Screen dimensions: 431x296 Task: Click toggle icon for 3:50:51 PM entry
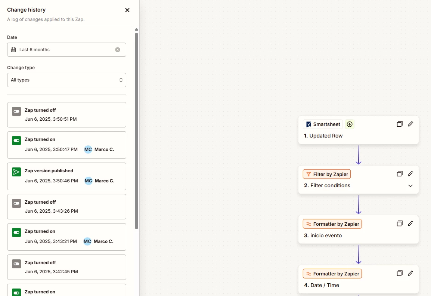point(16,111)
